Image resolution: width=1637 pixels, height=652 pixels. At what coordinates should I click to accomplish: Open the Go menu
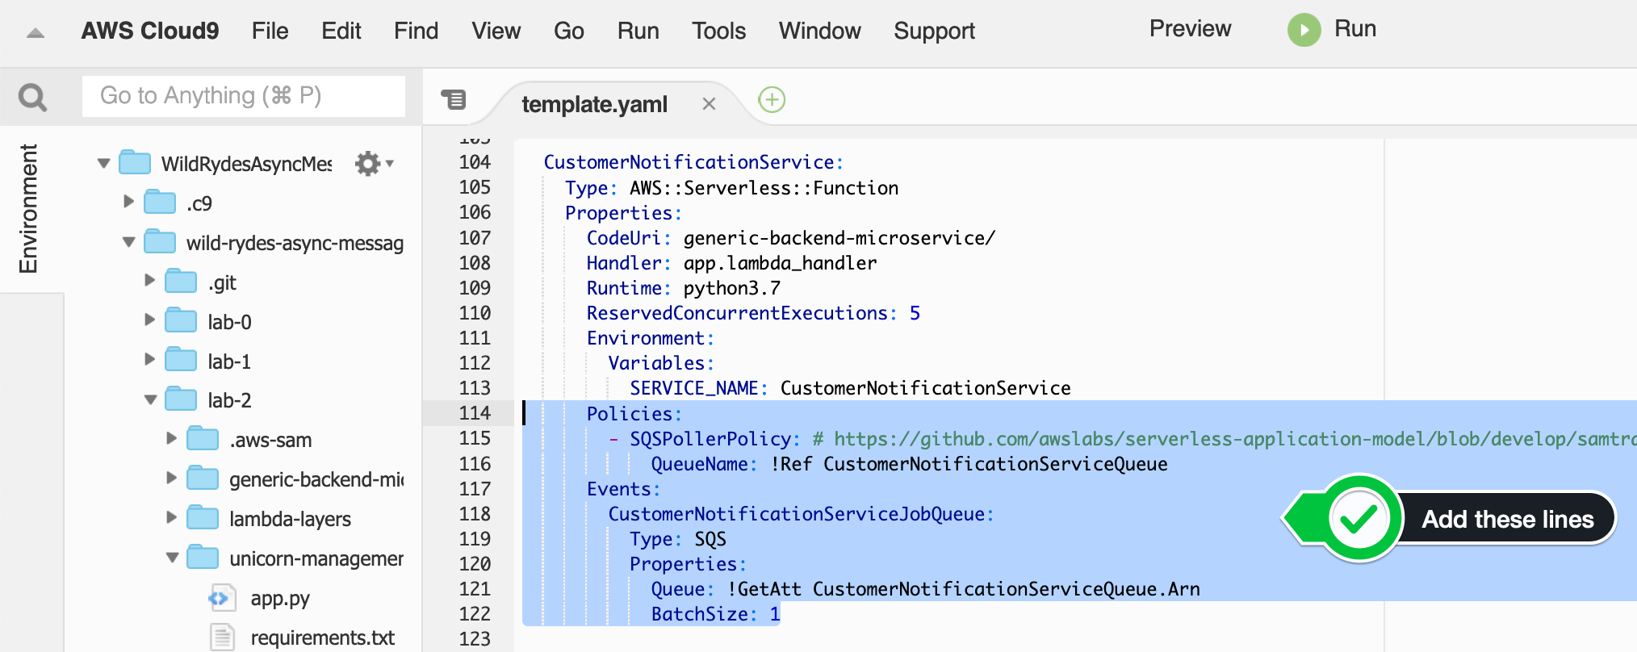(x=569, y=31)
